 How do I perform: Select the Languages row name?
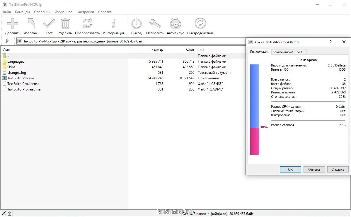pos(16,61)
